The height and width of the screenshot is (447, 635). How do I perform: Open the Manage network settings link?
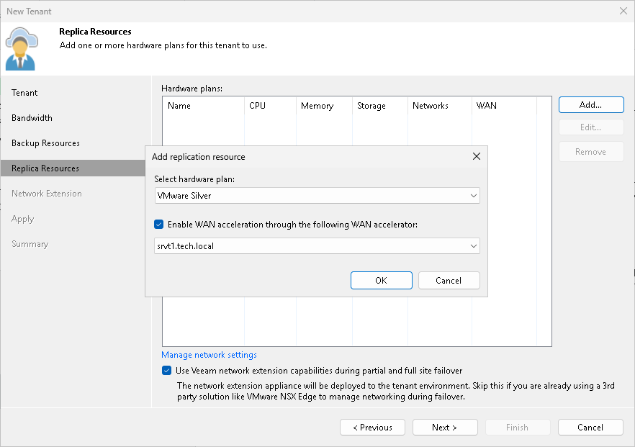pyautogui.click(x=208, y=354)
